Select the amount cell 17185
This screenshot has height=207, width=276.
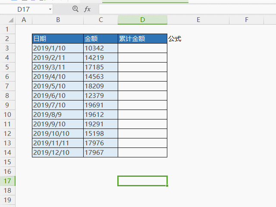pyautogui.click(x=100, y=67)
